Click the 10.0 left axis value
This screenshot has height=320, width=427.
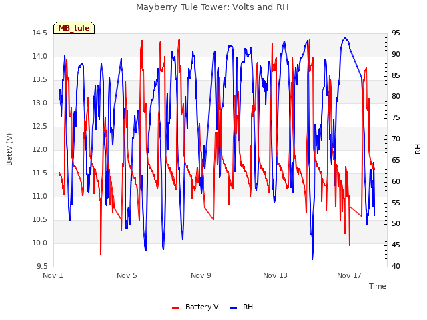pos(40,243)
